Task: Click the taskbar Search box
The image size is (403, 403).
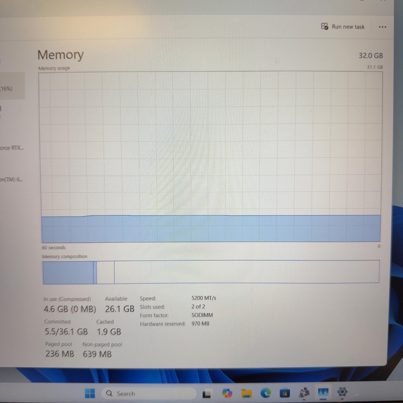Action: (149, 393)
